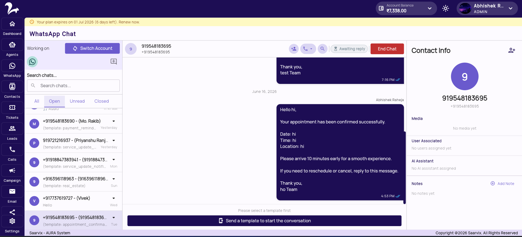Open the Email section

point(12,192)
